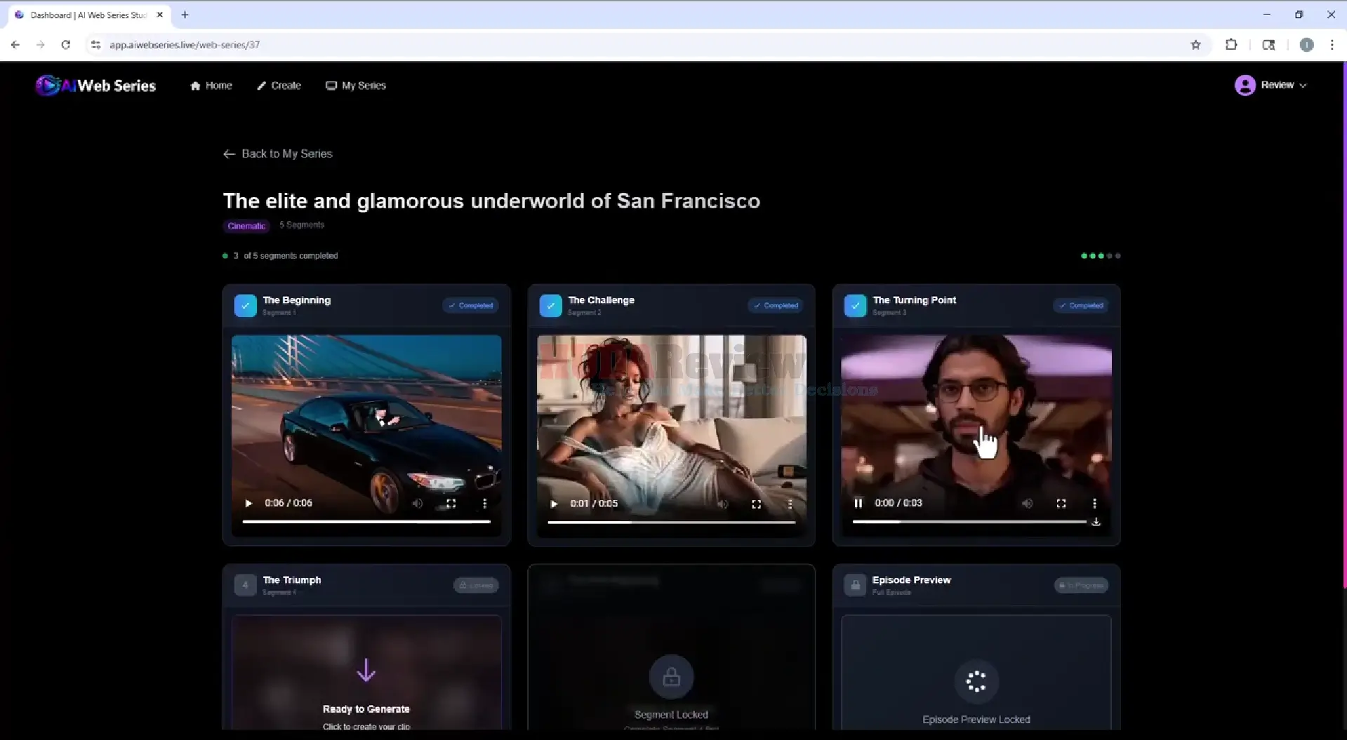1347x740 pixels.
Task: Click the AI Web Series logo
Action: click(95, 86)
